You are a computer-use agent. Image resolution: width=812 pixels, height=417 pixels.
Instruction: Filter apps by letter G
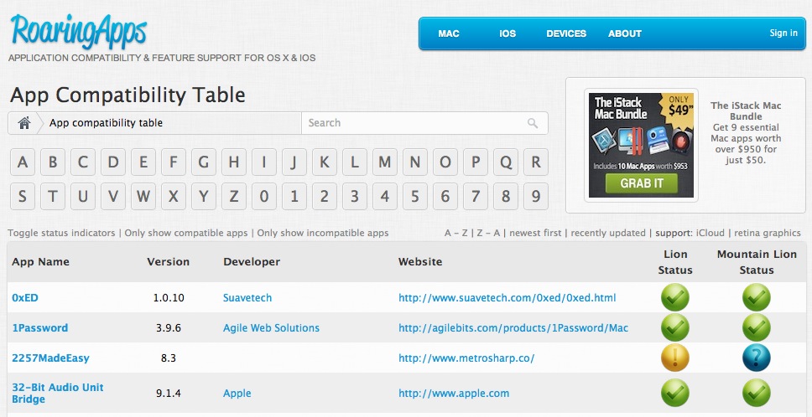[x=204, y=162]
